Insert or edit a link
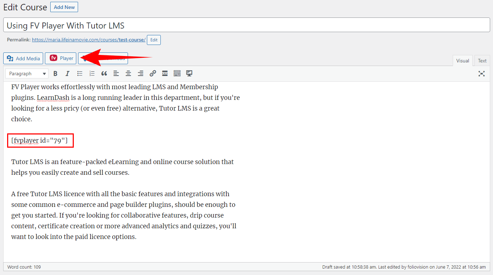The width and height of the screenshot is (493, 275). (x=153, y=73)
